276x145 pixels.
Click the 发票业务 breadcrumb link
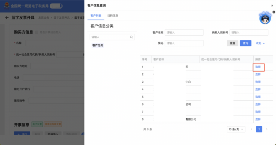44,18
